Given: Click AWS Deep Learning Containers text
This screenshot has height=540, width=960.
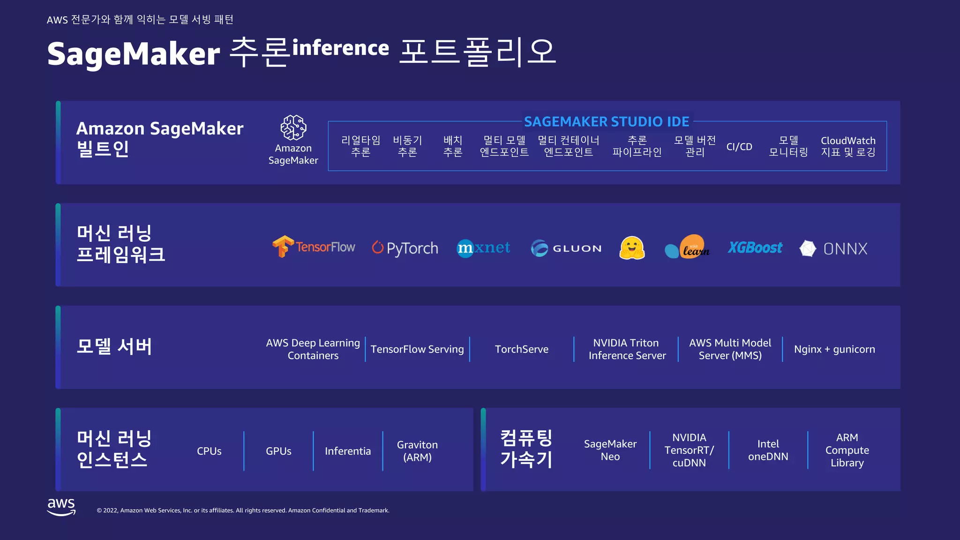Looking at the screenshot, I should [313, 349].
